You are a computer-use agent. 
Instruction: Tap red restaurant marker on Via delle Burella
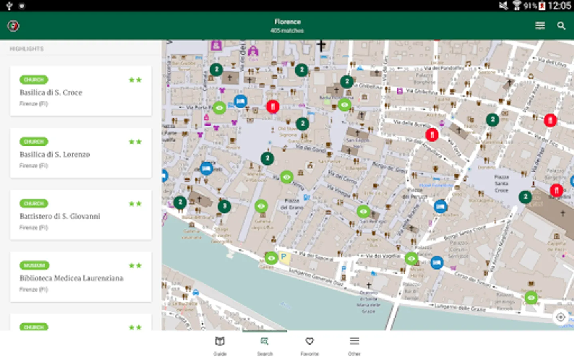click(x=432, y=135)
